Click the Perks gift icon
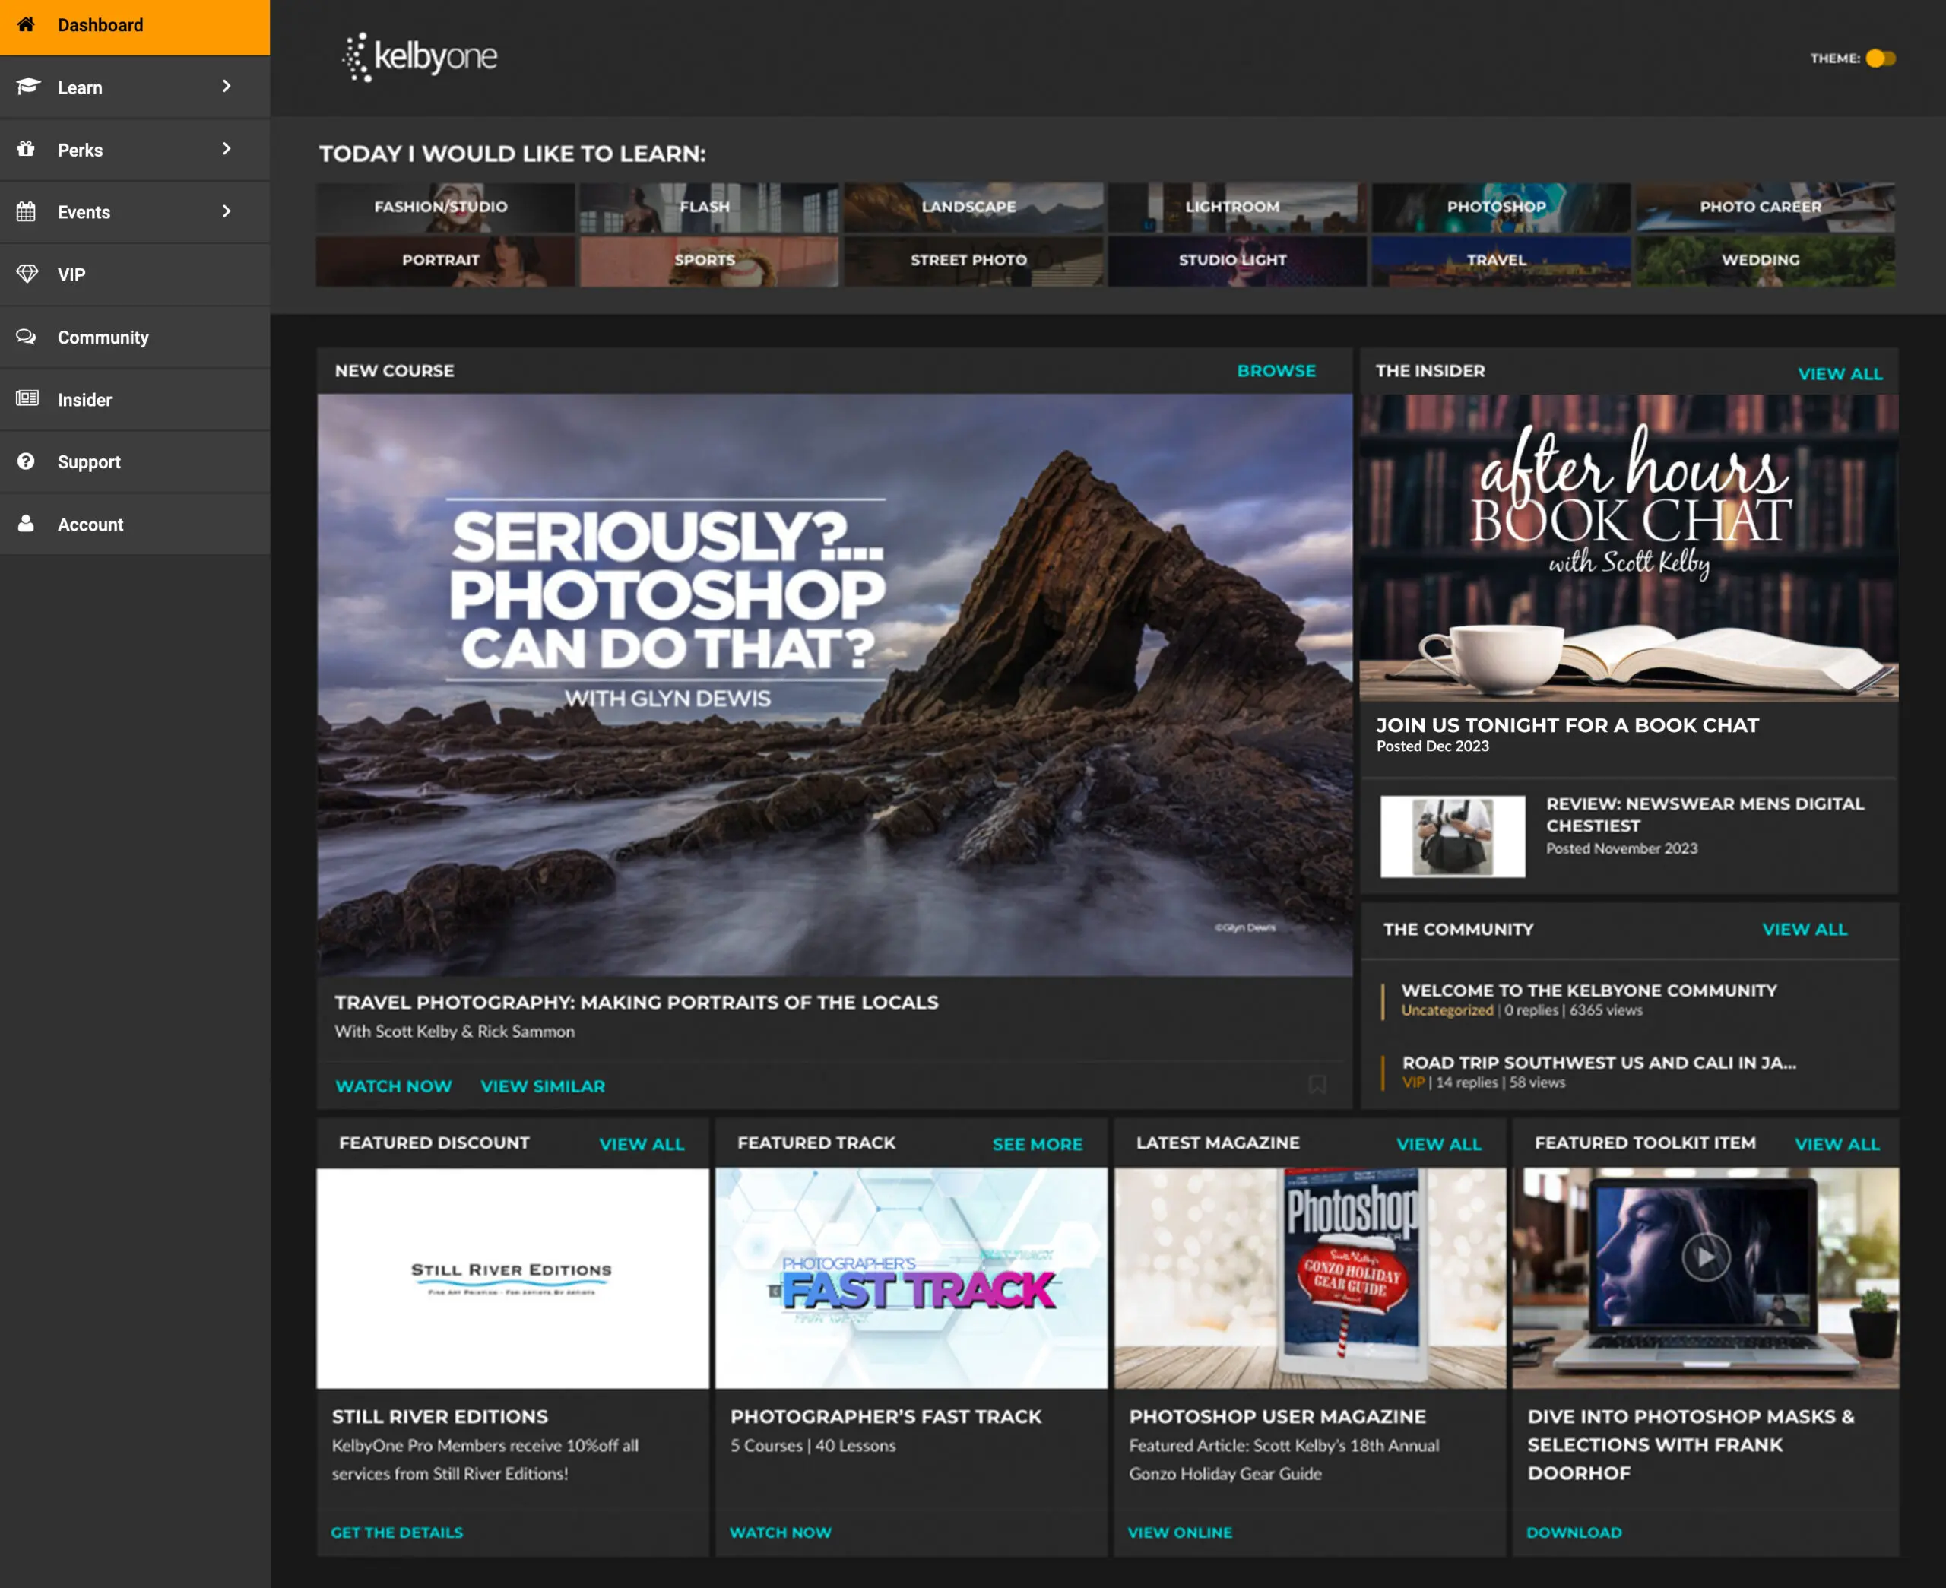 point(27,148)
